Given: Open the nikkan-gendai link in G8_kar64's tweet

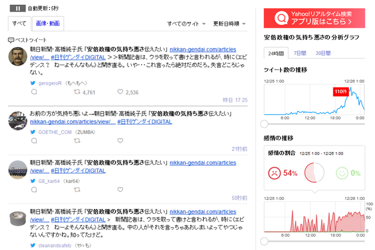Looking at the screenshot, I should 203,163.
